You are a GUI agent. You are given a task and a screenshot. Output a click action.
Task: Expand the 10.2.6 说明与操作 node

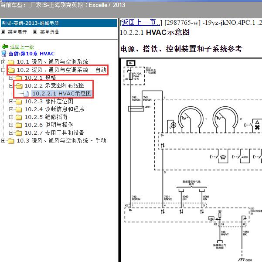[x=11, y=125]
